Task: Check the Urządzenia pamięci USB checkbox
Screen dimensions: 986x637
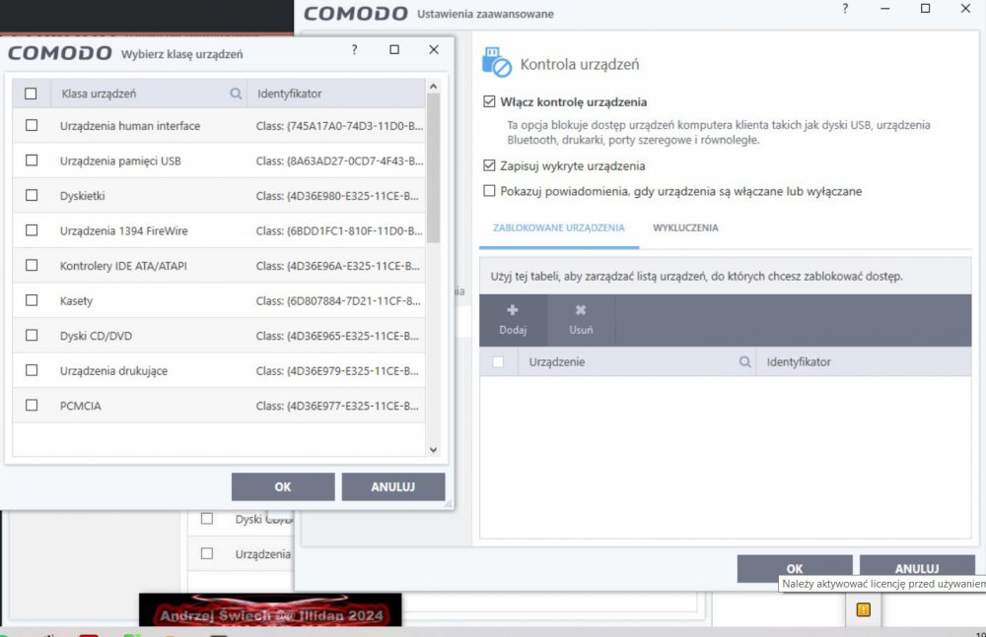Action: [x=32, y=160]
